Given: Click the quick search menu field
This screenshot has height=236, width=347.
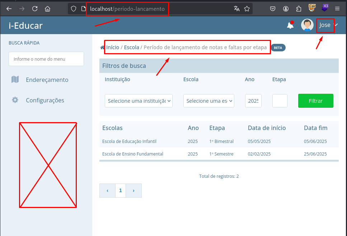Looking at the screenshot, I should (x=46, y=59).
